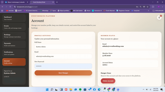Open File Explorer from the taskbar
The width and height of the screenshot is (165, 92).
tap(71, 89)
